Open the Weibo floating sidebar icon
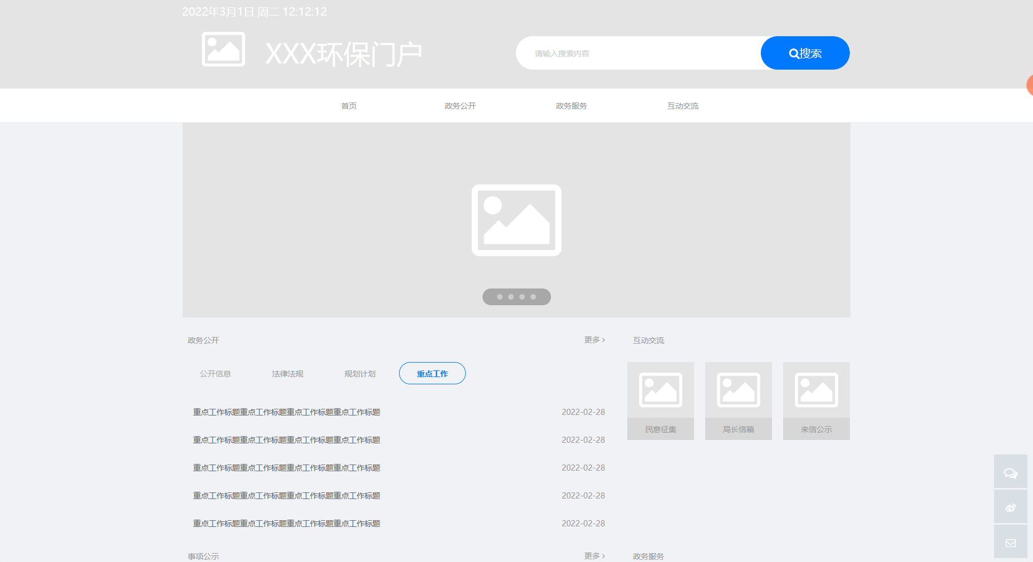 1011,506
